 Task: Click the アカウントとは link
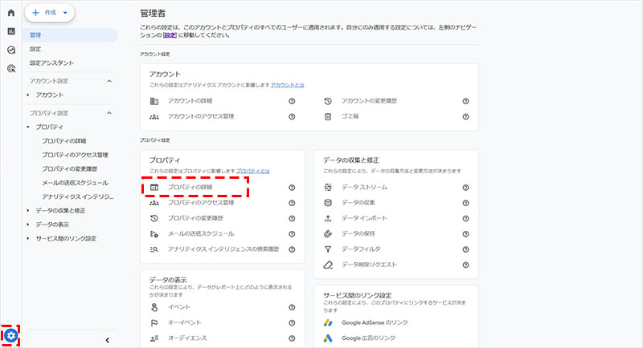[x=288, y=84]
